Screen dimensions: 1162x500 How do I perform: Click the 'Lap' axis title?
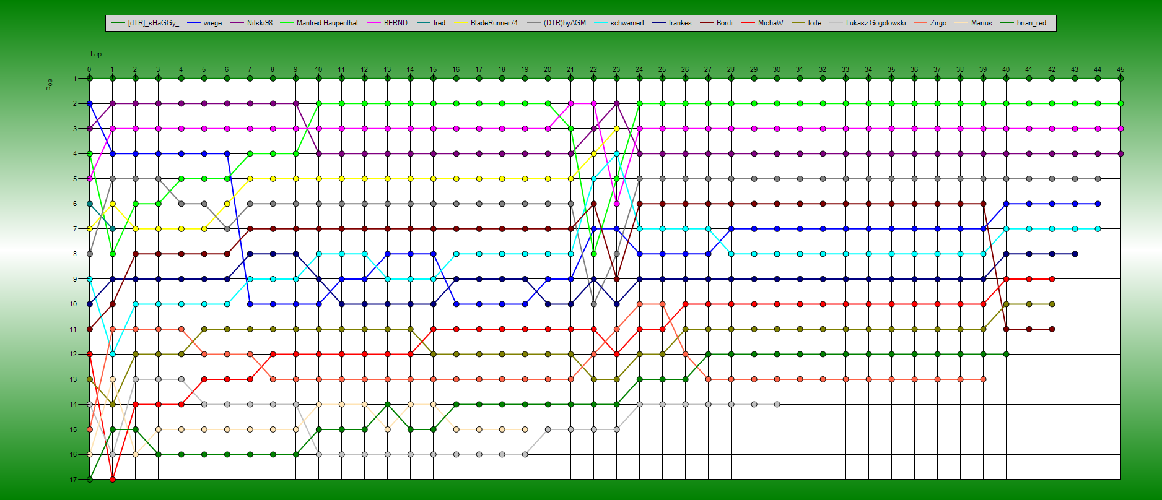pos(96,54)
